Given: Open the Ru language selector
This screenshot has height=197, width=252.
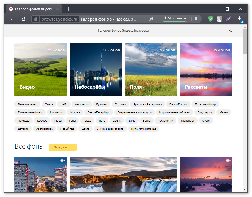Looking at the screenshot, I should click(x=230, y=30).
